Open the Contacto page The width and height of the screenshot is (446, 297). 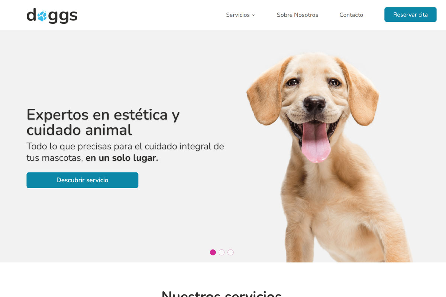point(351,15)
